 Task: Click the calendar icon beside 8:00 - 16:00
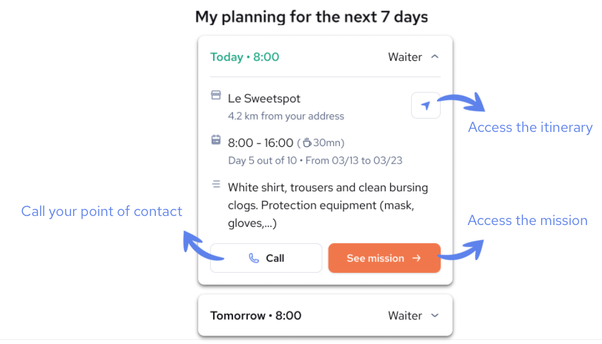click(216, 140)
